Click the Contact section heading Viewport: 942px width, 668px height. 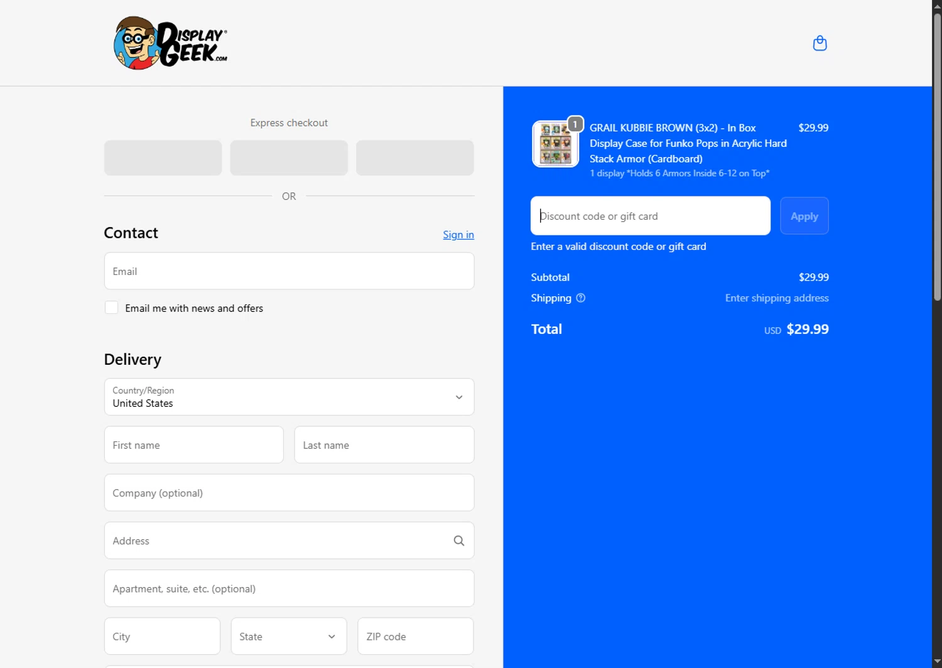131,233
